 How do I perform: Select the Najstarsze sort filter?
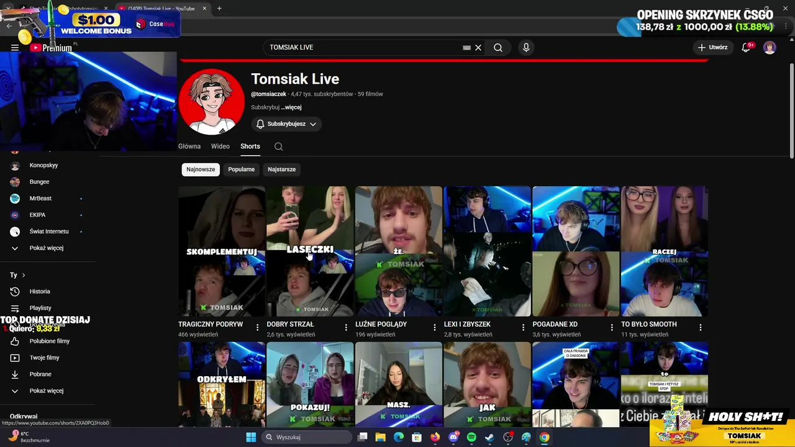click(x=281, y=169)
